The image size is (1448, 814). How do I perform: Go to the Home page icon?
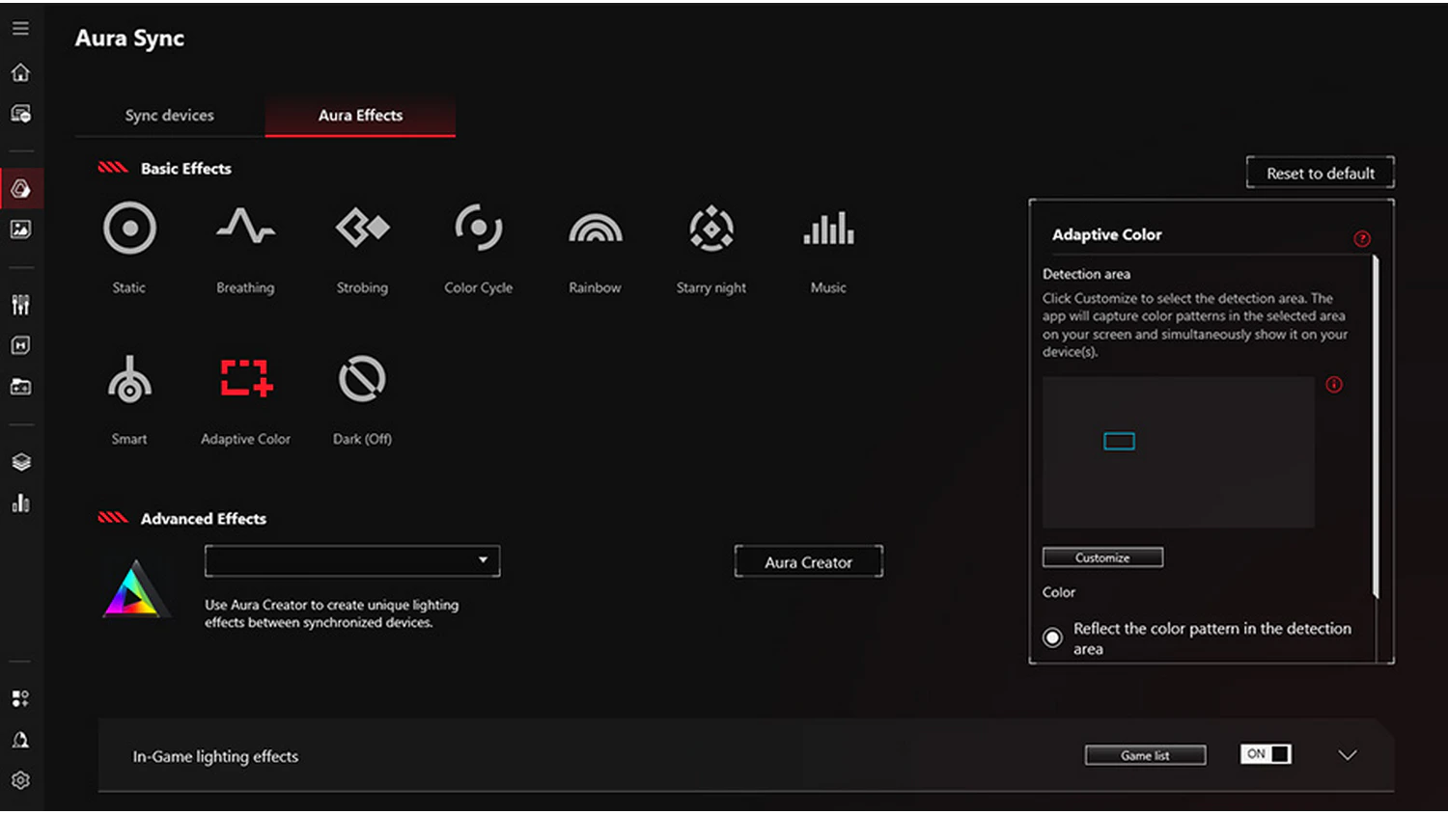[x=20, y=72]
